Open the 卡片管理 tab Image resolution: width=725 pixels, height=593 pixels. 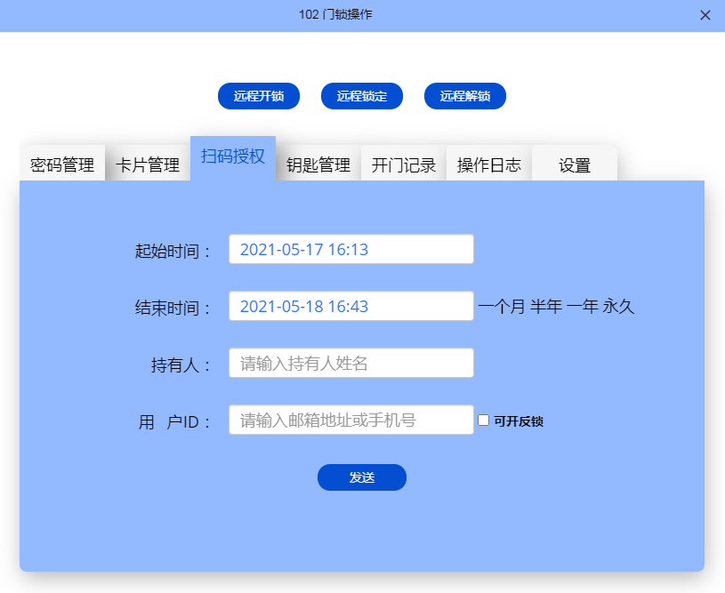pos(148,165)
